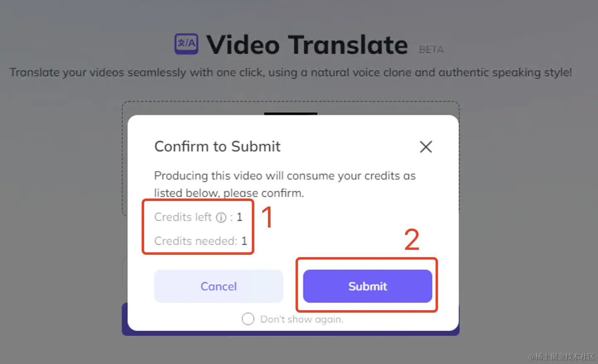Image resolution: width=598 pixels, height=364 pixels.
Task: Click the Video Translate heading text
Action: click(307, 45)
